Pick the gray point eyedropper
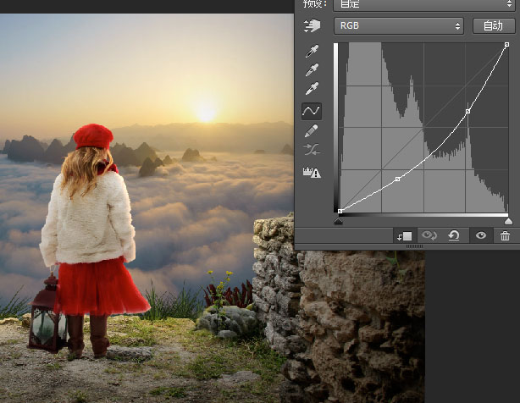Viewport: 520px width, 403px height. 312,69
